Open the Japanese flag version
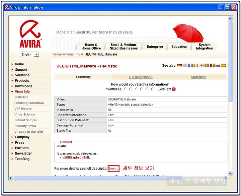Image resolution: width=241 pixels, height=196 pixels. tap(201, 66)
